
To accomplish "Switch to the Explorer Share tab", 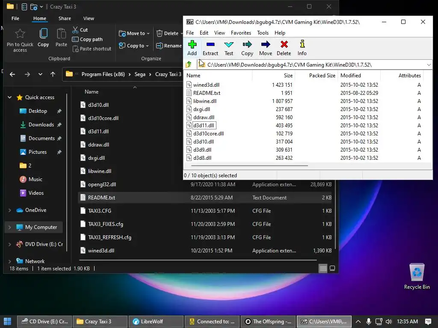I will [x=65, y=18].
